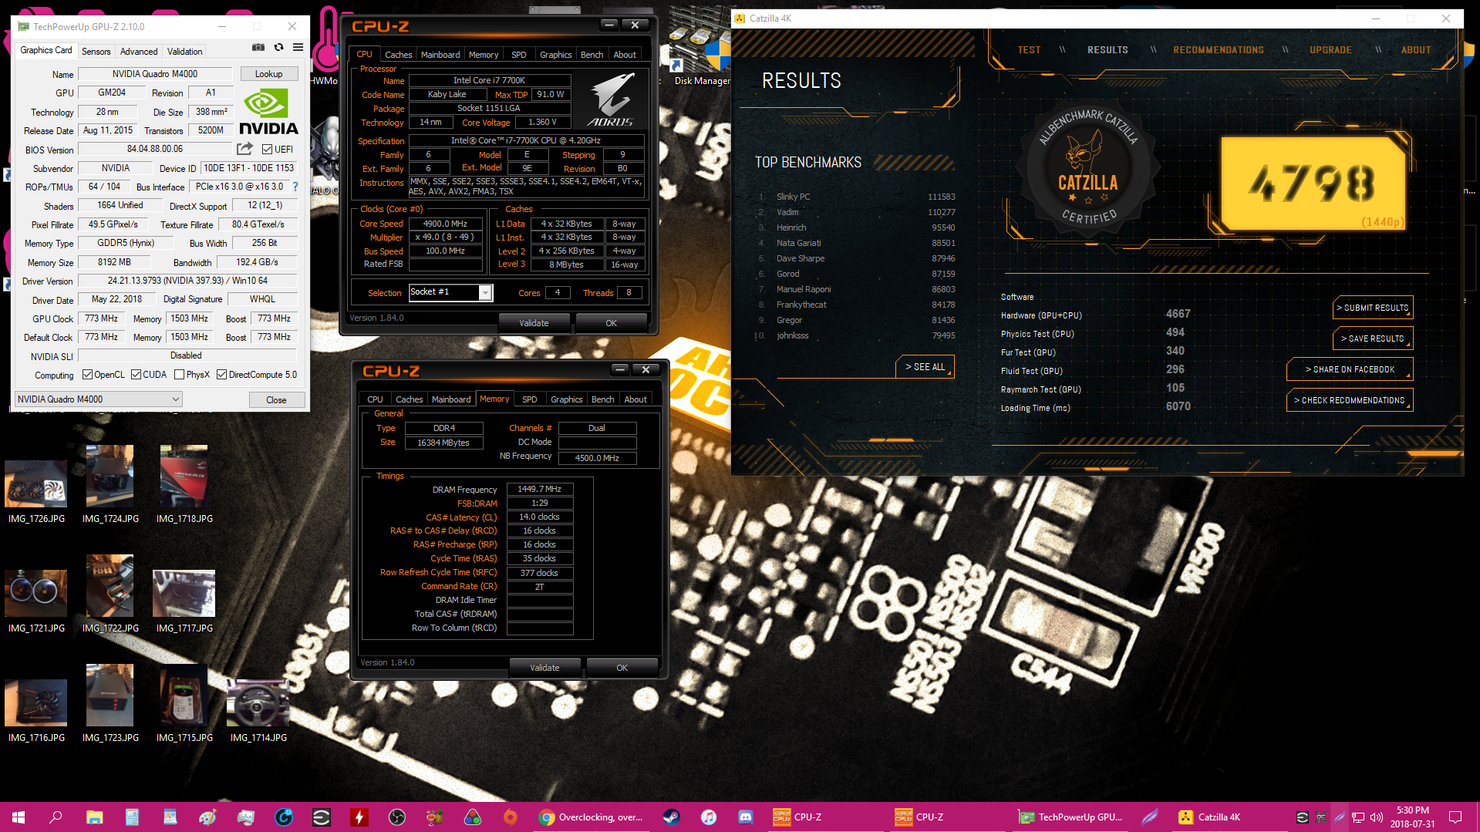The width and height of the screenshot is (1480, 832).
Task: Switch to the Catzilla 4K taskbar item
Action: [1210, 817]
